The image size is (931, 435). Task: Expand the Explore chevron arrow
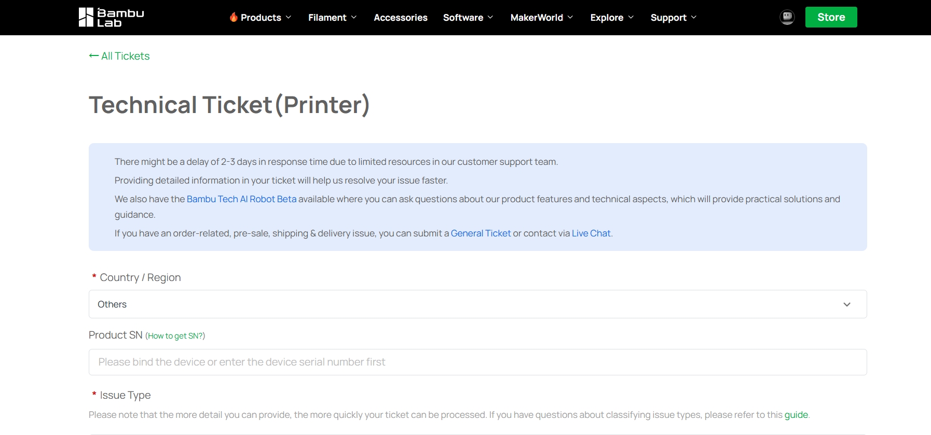631,17
